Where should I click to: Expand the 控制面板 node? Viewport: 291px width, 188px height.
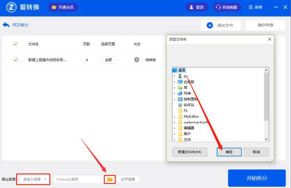(174, 99)
